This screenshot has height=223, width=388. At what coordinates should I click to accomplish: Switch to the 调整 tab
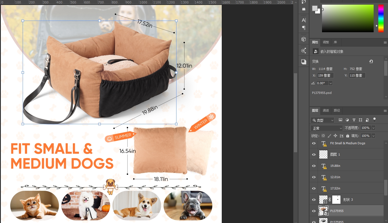click(x=326, y=42)
